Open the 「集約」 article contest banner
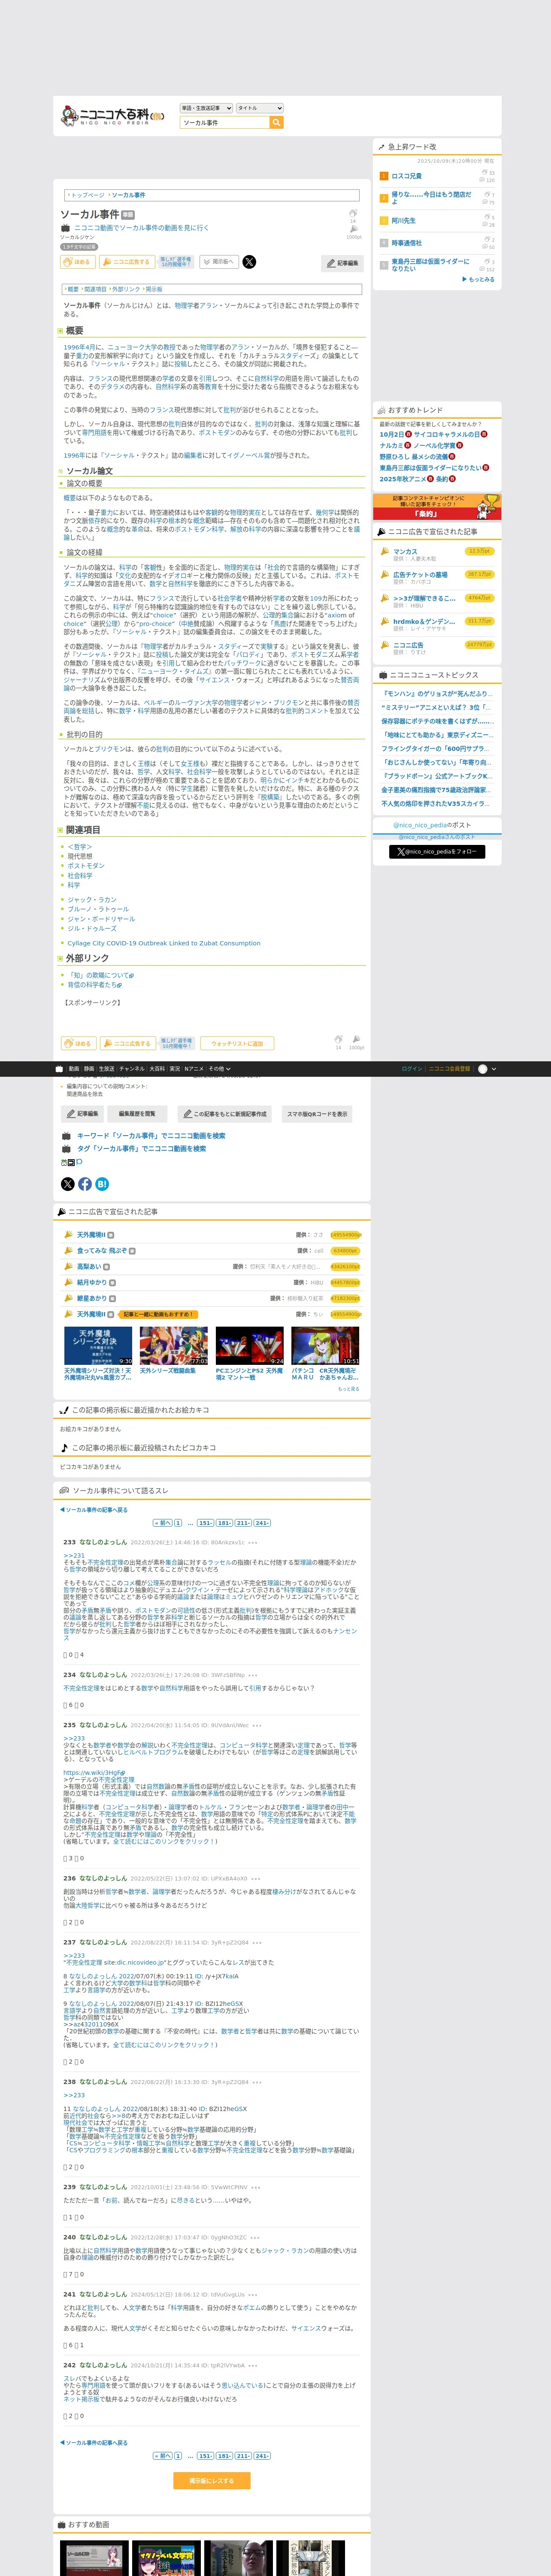The width and height of the screenshot is (551, 2576). (x=436, y=507)
